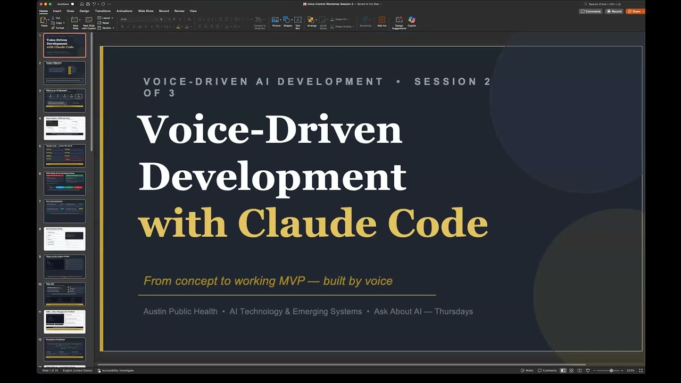The height and width of the screenshot is (383, 681).
Task: Open the more commands ellipsis in title bar
Action: pos(109,4)
